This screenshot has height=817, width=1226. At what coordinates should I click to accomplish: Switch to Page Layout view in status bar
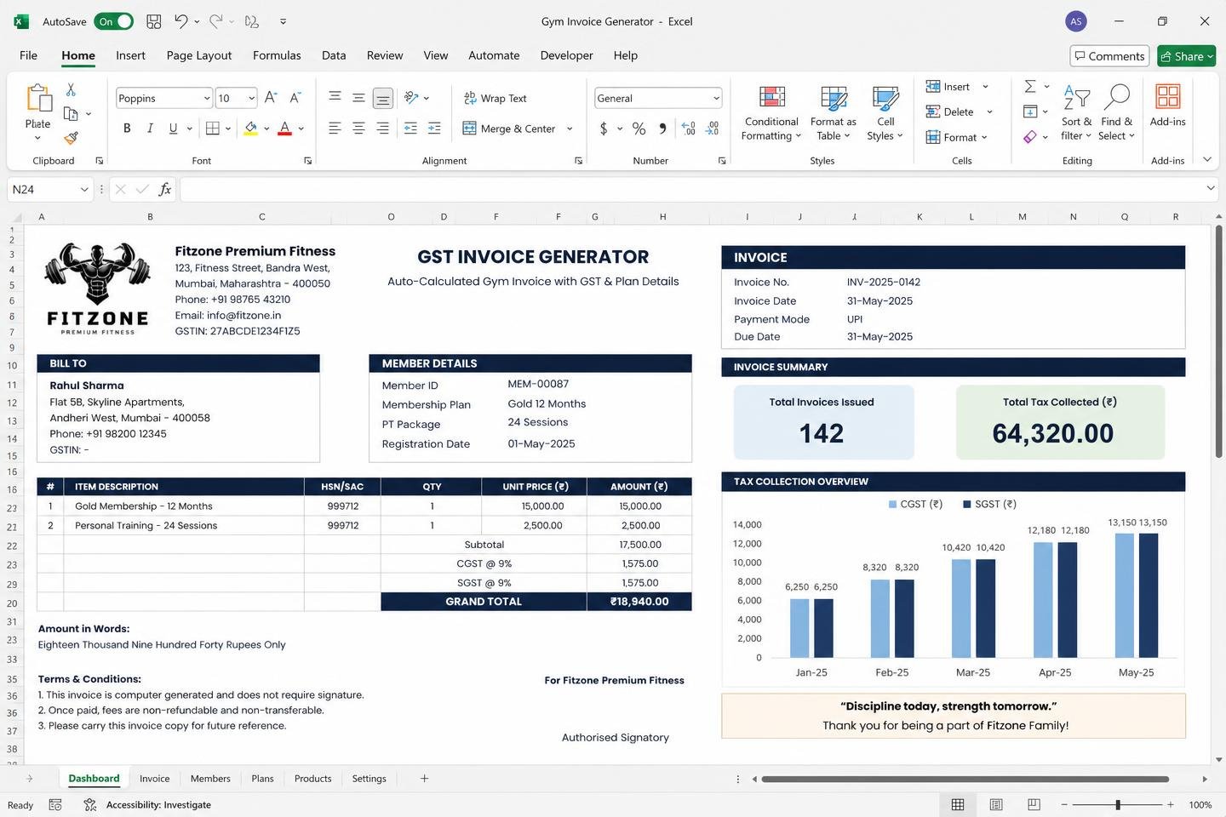[996, 804]
